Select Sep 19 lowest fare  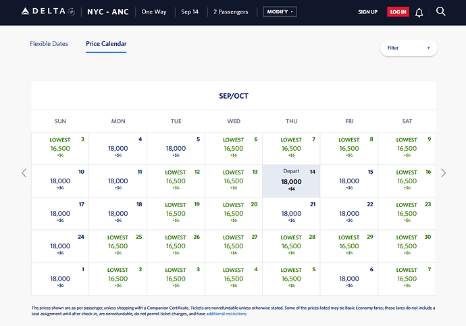(176, 214)
